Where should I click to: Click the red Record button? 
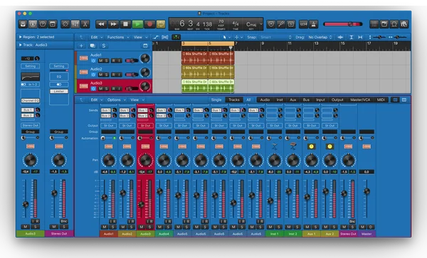click(149, 24)
